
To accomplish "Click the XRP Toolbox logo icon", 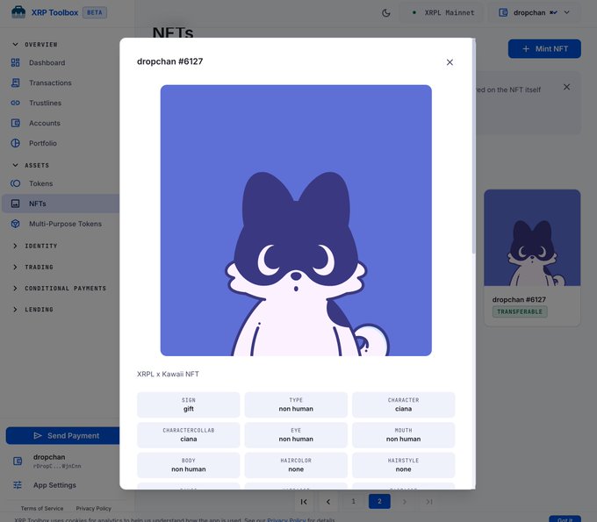I will point(18,12).
